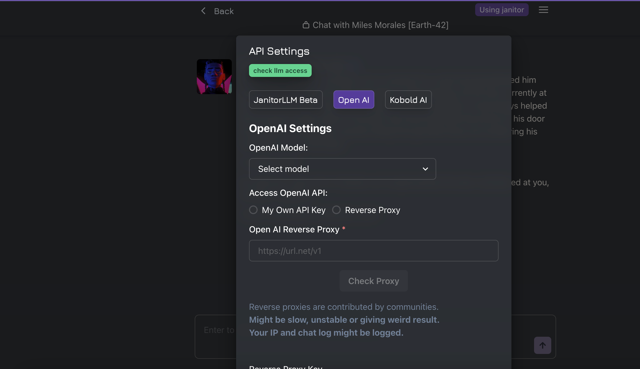Open the Select model dropdown
The width and height of the screenshot is (640, 369).
click(342, 169)
